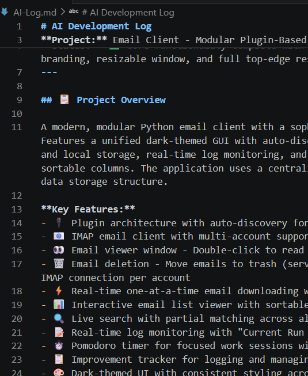This screenshot has height=376, width=308.
Task: Click the clipboard emoji on Improvement tracker line
Action: 59,359
